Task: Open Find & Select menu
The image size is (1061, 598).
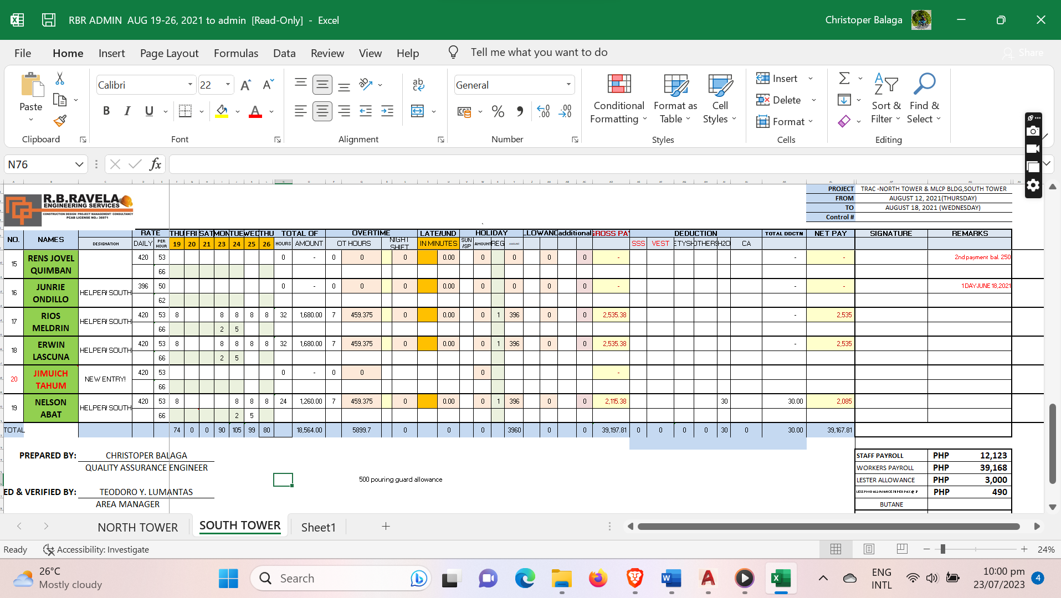Action: (x=924, y=99)
